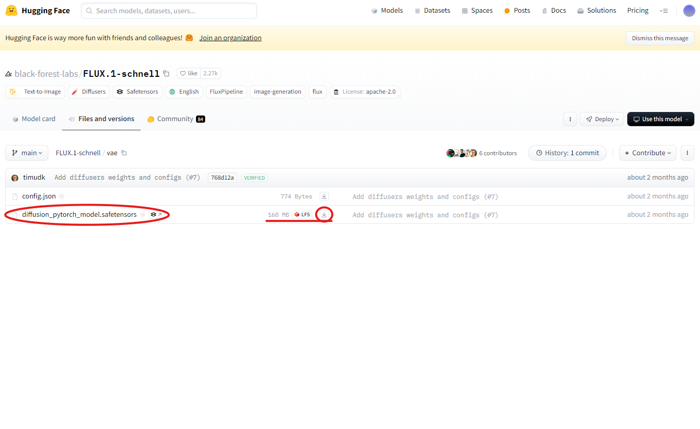The width and height of the screenshot is (700, 429).
Task: Open commit message in config.json row
Action: (425, 196)
